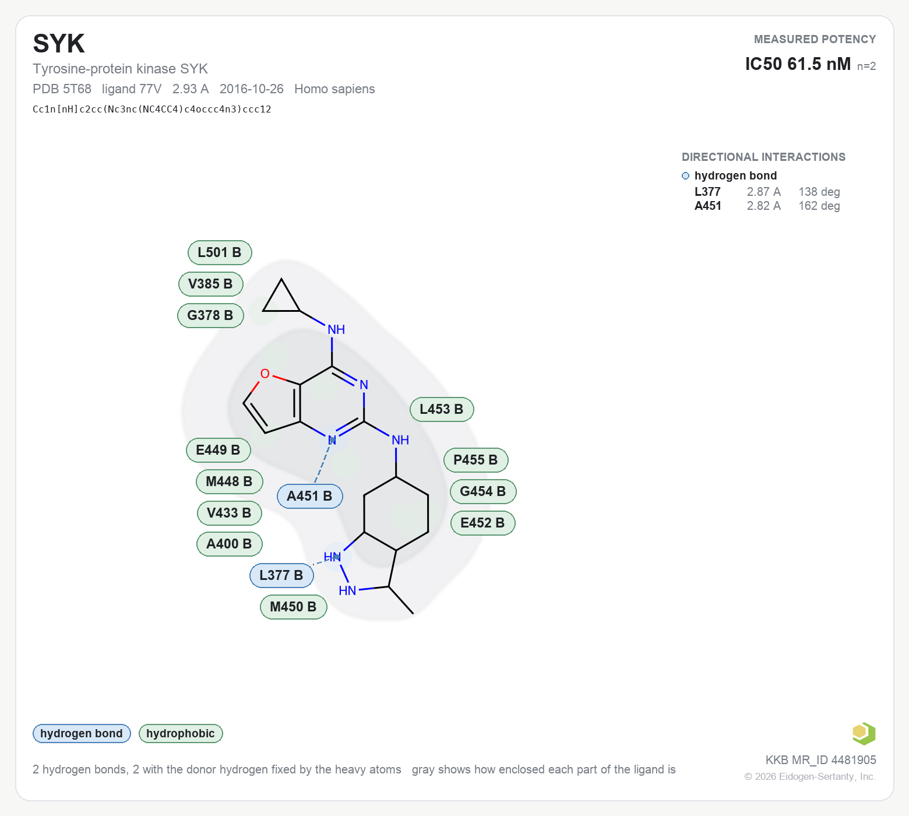Click the A451 B hydrogen bond residue
This screenshot has width=909, height=816.
pyautogui.click(x=309, y=496)
